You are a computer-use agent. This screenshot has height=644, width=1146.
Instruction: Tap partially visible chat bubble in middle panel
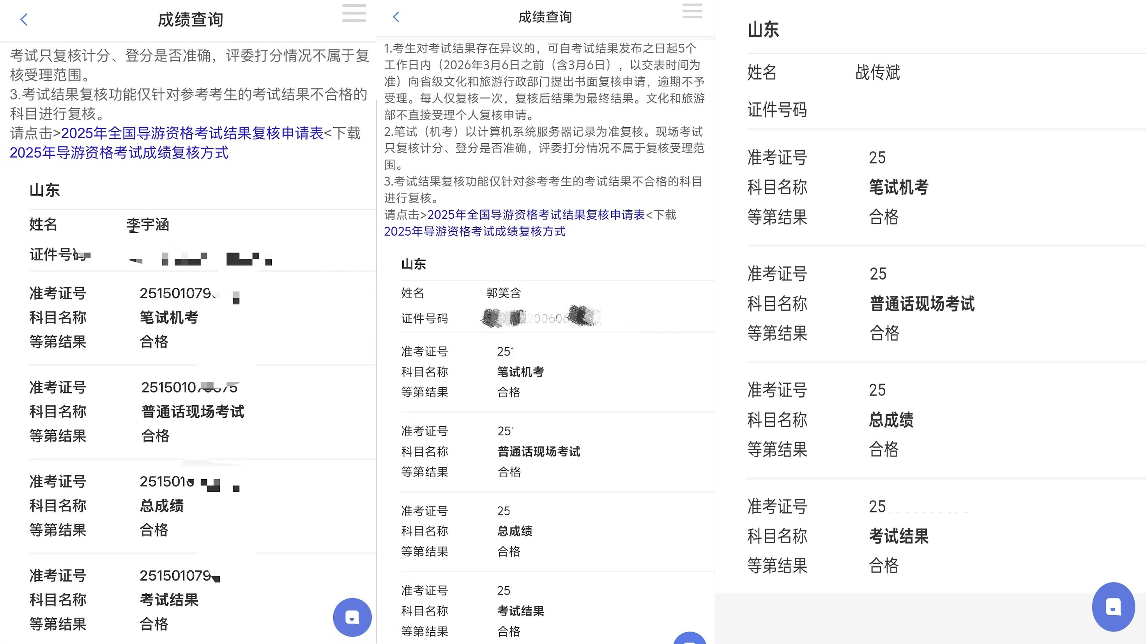click(x=690, y=639)
